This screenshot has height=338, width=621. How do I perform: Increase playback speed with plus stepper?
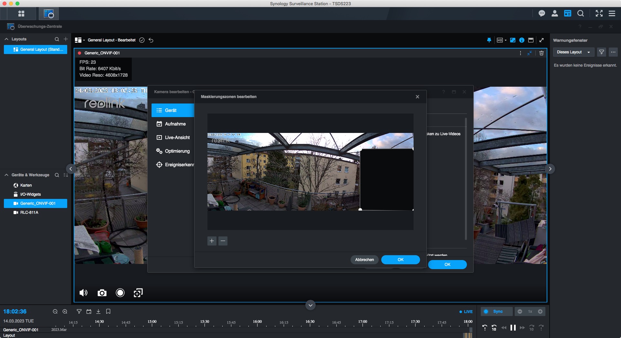click(540, 311)
